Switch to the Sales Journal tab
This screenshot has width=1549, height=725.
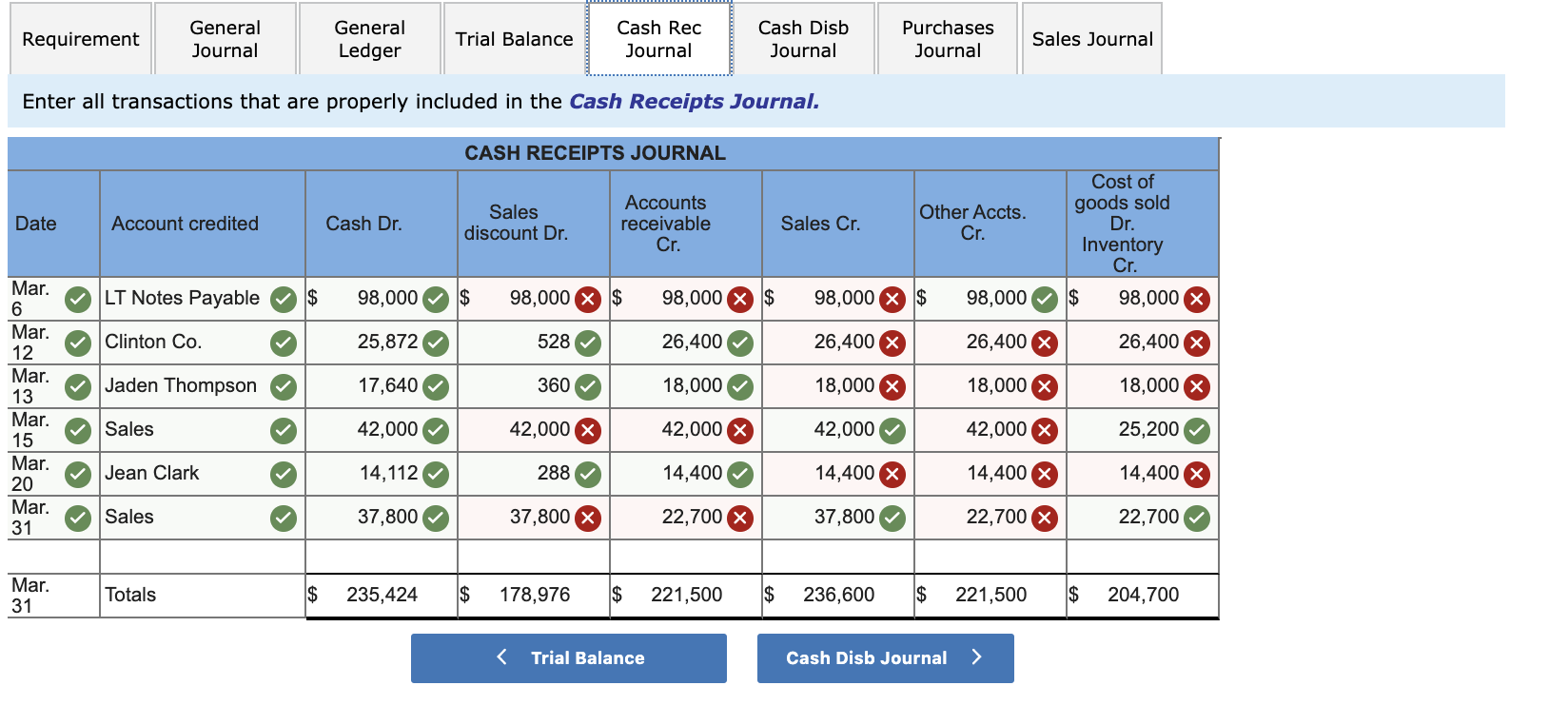[x=1092, y=39]
